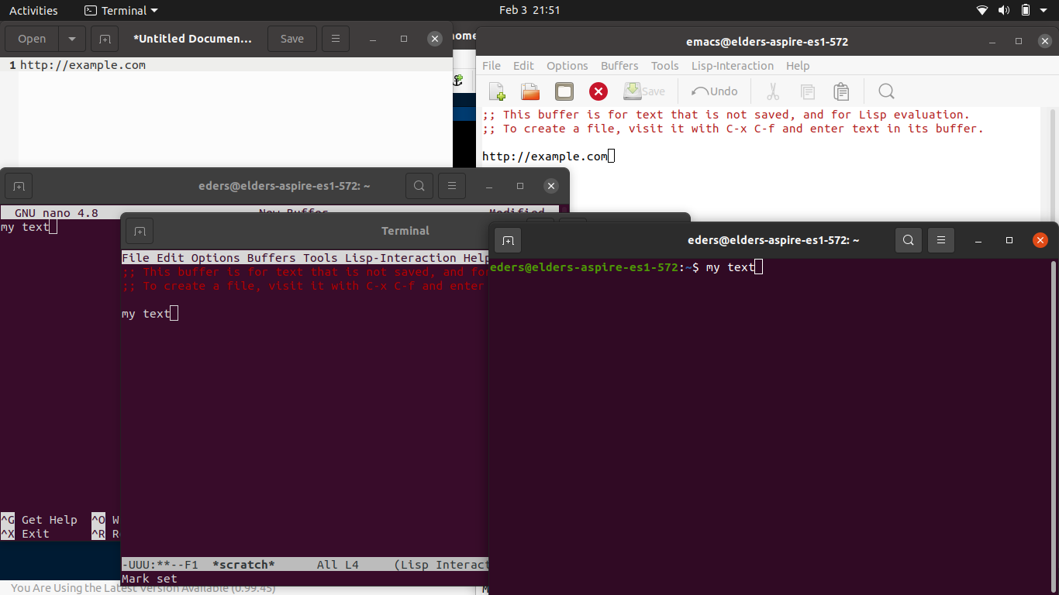Paste clipboard contents via Emacs toolbar
Screen dimensions: 1059x595
(x=841, y=91)
